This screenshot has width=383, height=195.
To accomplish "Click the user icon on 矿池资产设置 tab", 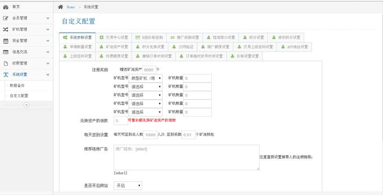I will pyautogui.click(x=101, y=47).
